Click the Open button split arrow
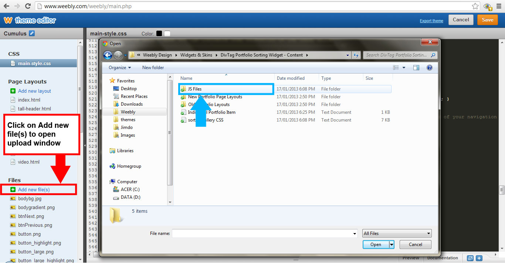This screenshot has width=505, height=263. (x=392, y=245)
